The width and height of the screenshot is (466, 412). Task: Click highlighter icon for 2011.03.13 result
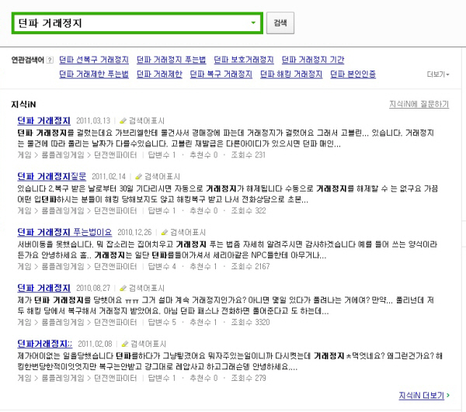click(x=123, y=121)
